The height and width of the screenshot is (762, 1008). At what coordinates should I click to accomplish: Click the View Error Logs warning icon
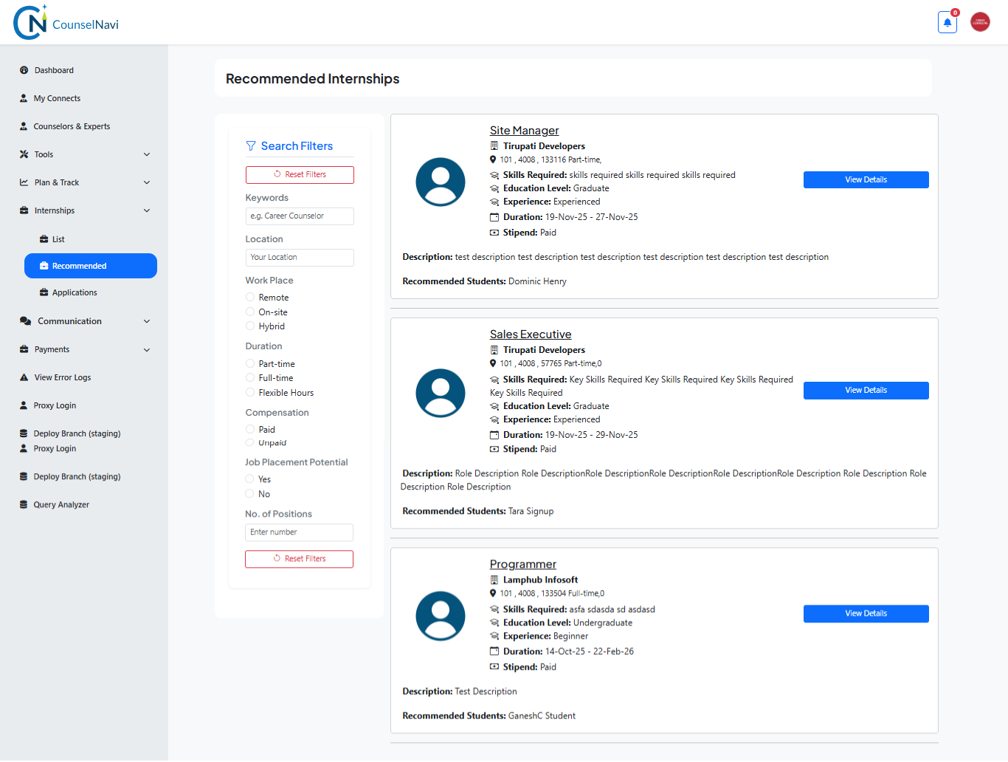click(24, 377)
